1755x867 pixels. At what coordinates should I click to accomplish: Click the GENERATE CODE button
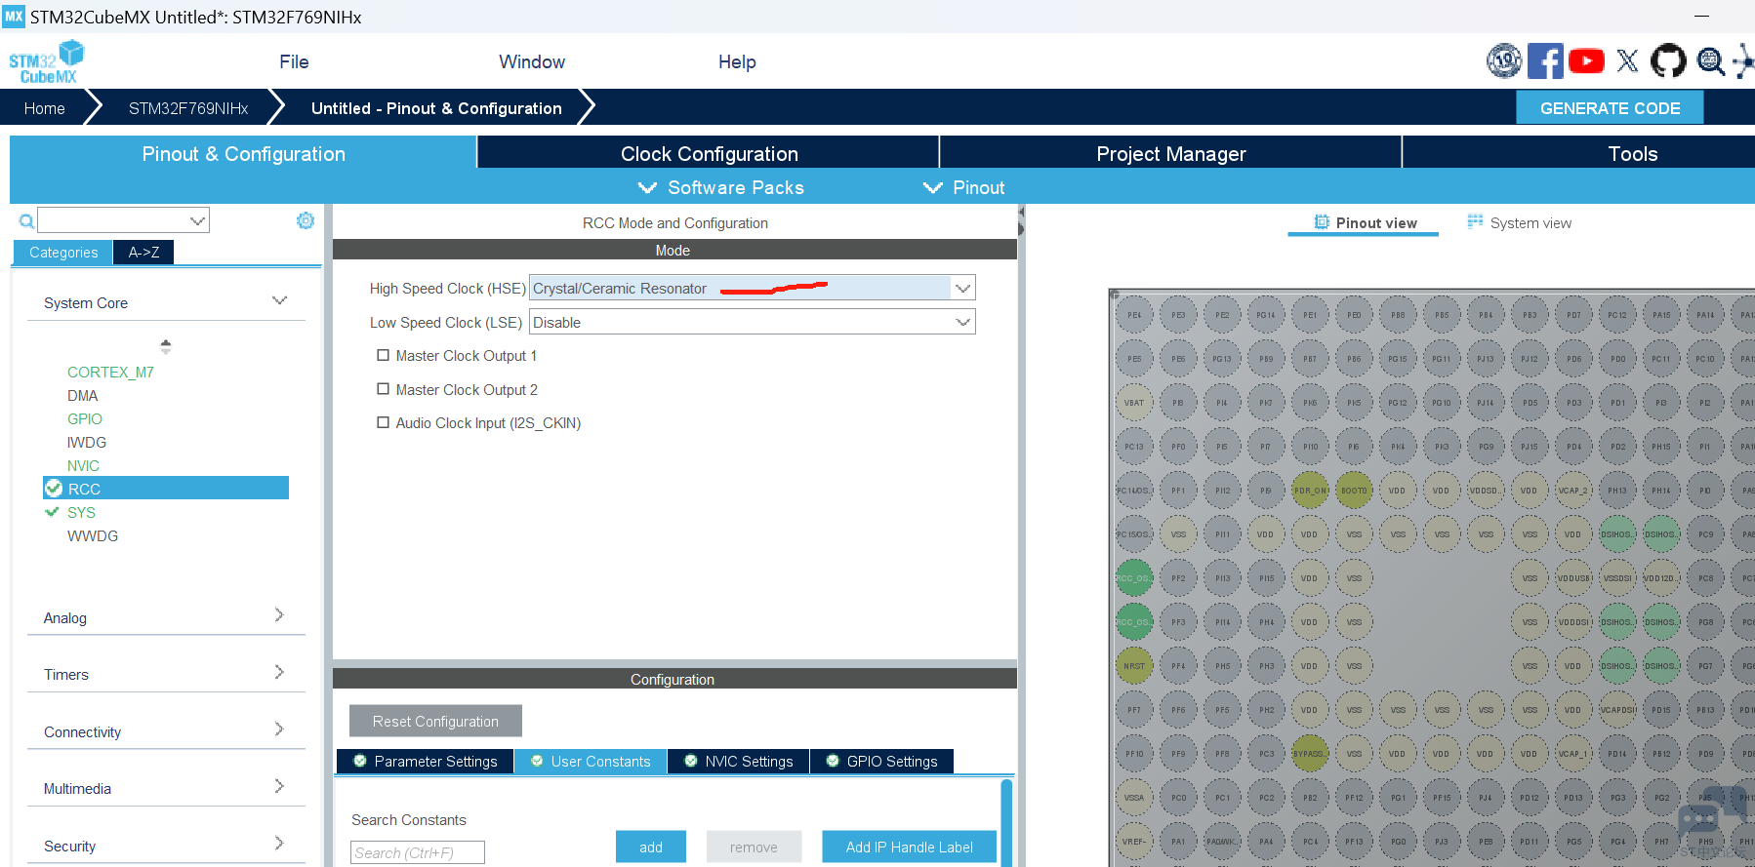tap(1610, 107)
